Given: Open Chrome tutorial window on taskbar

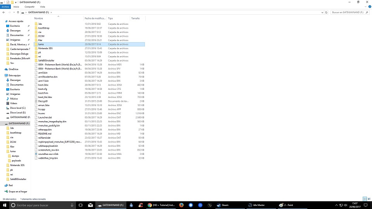Looking at the screenshot, I should (161, 205).
